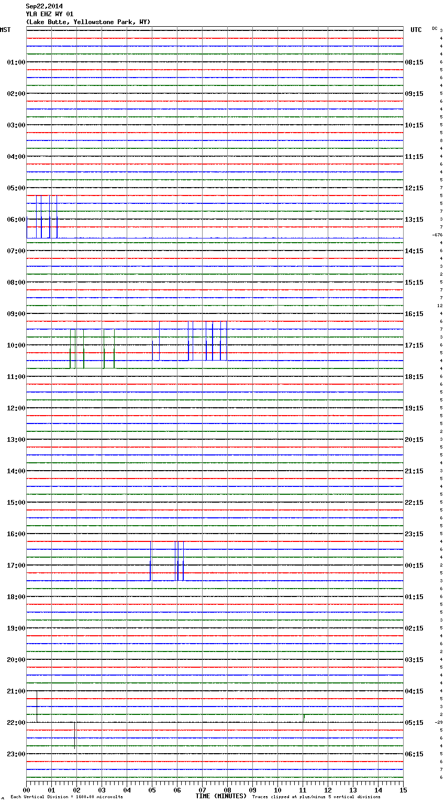This screenshot has height=804, width=445.
Task: Select the 03:00 MST time label
Action: click(16, 125)
